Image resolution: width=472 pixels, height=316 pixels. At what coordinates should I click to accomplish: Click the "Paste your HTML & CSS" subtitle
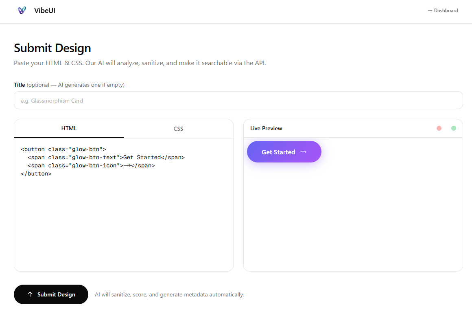click(140, 63)
